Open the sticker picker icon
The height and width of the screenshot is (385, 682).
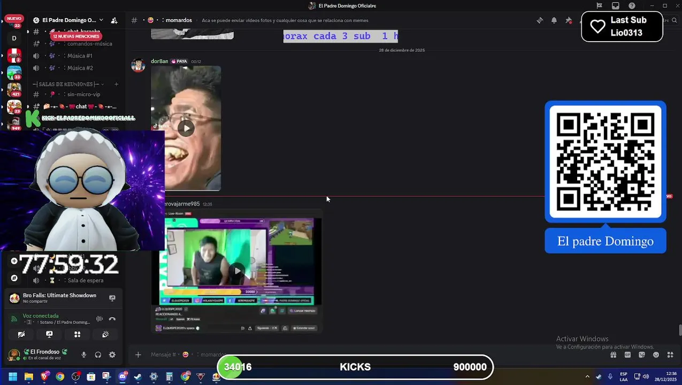(642, 355)
